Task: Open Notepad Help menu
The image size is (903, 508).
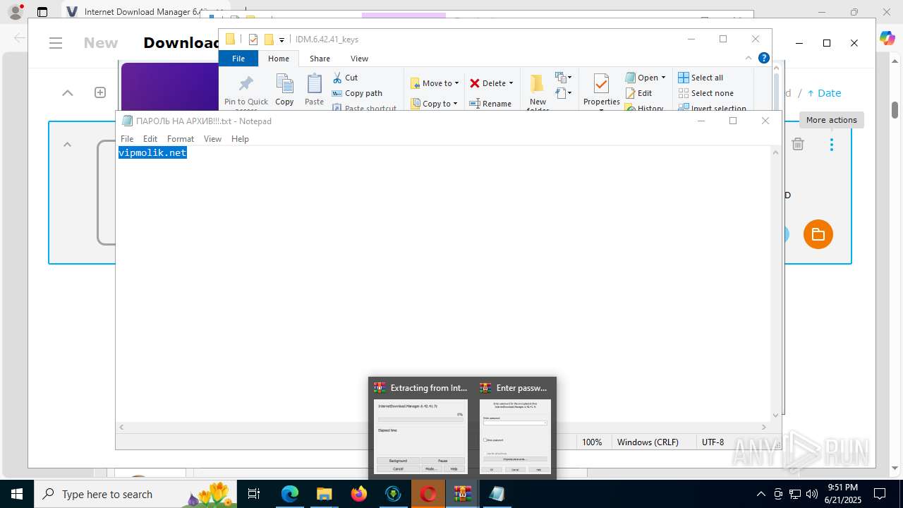Action: click(x=240, y=139)
